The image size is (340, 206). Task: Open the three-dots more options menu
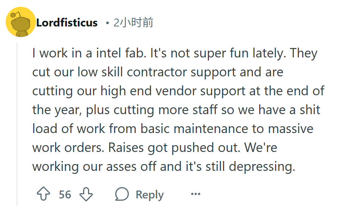pos(196,194)
